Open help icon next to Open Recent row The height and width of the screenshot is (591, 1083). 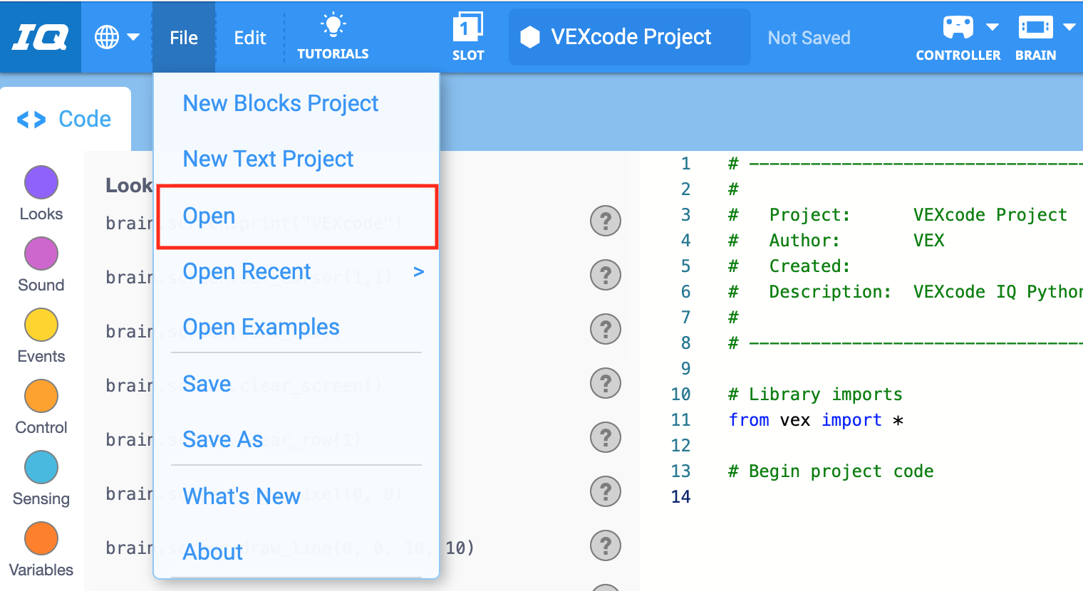click(x=606, y=275)
